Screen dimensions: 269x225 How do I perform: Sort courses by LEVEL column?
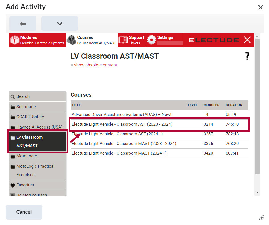[193, 105]
